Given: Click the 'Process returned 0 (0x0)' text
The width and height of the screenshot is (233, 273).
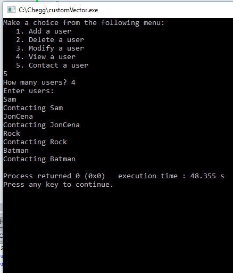Looking at the screenshot, I should 54,176.
